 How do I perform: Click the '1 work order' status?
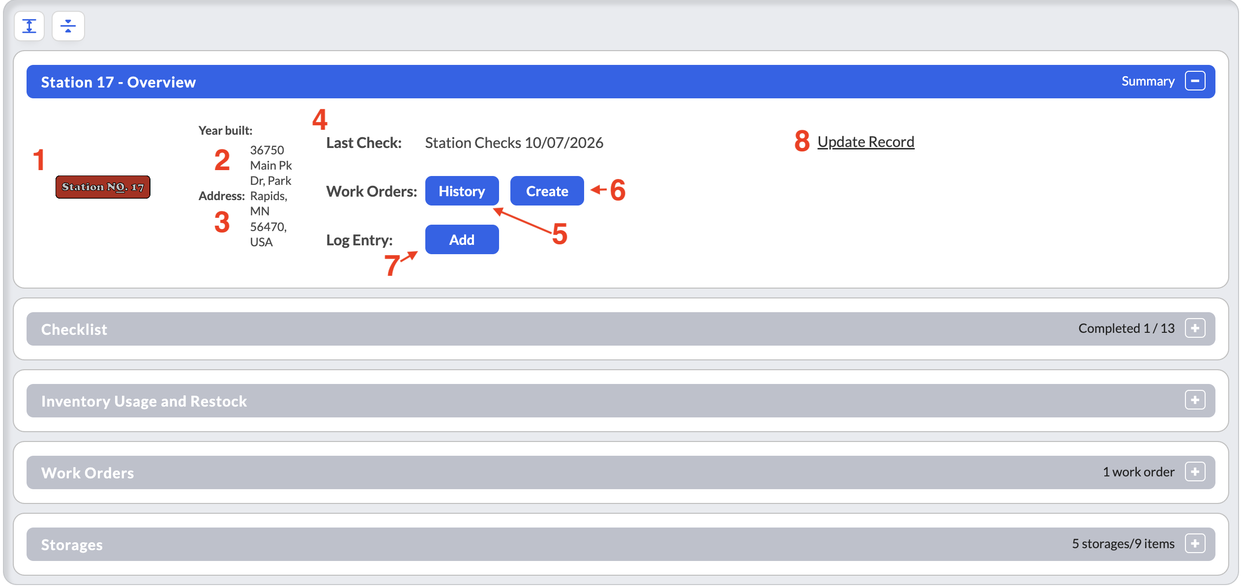coord(1138,471)
